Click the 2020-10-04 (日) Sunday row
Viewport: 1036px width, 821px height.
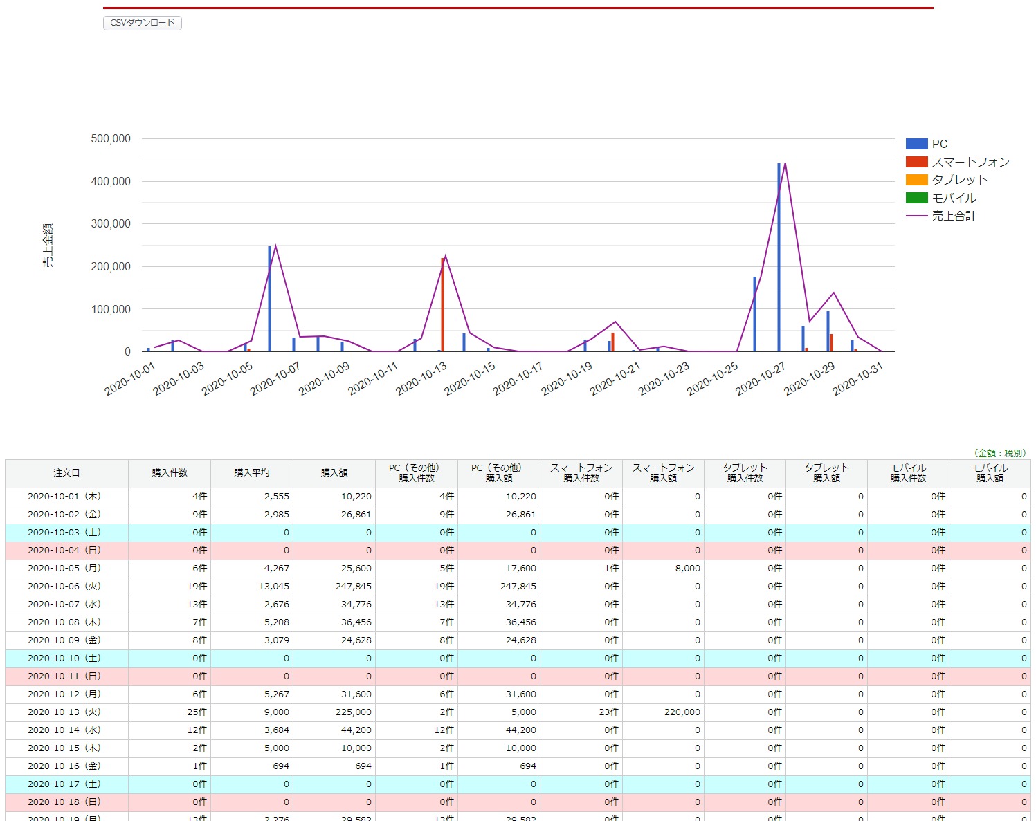click(x=64, y=550)
